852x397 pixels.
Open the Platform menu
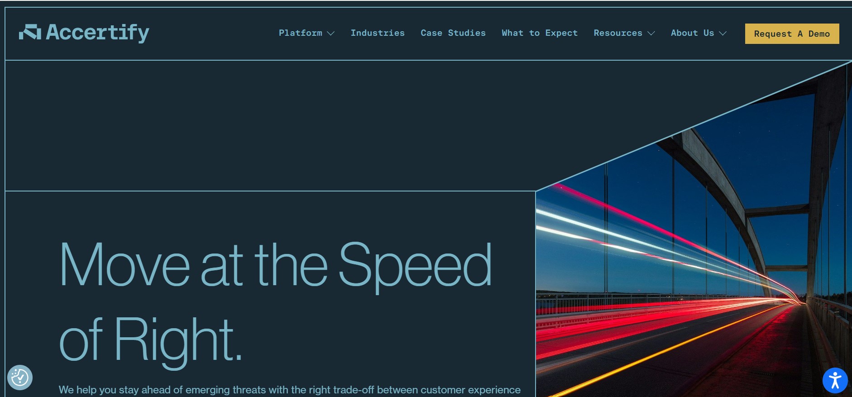[x=301, y=33]
